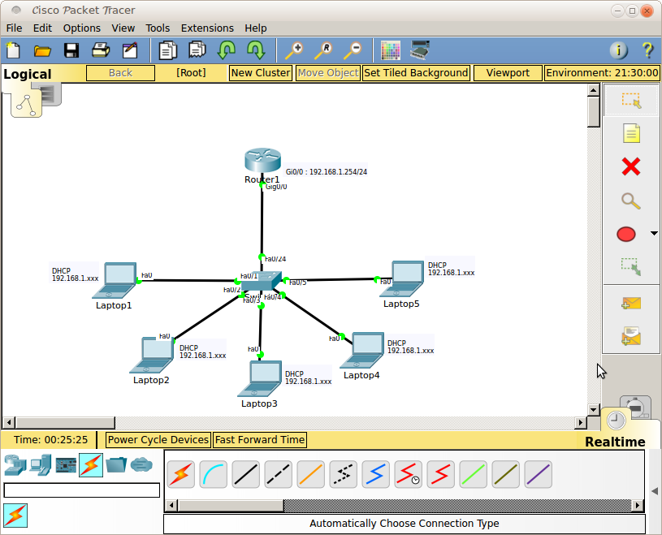Switch to Simulation mode stopwatch tab
This screenshot has height=535, width=662.
click(636, 406)
